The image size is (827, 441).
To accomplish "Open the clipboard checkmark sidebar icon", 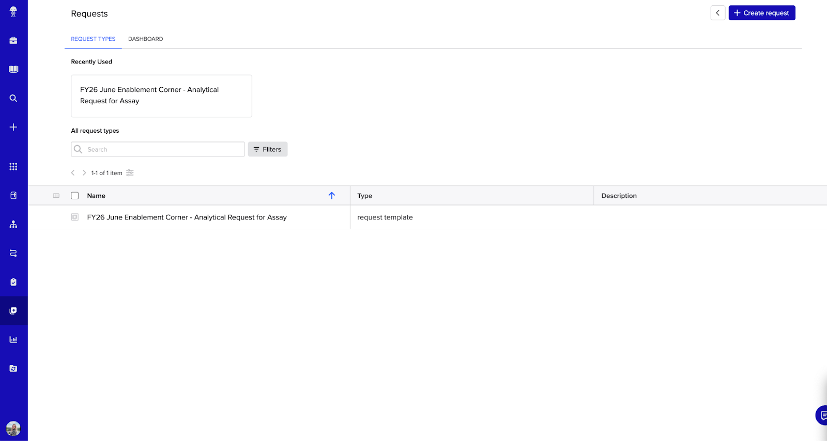I will [13, 282].
